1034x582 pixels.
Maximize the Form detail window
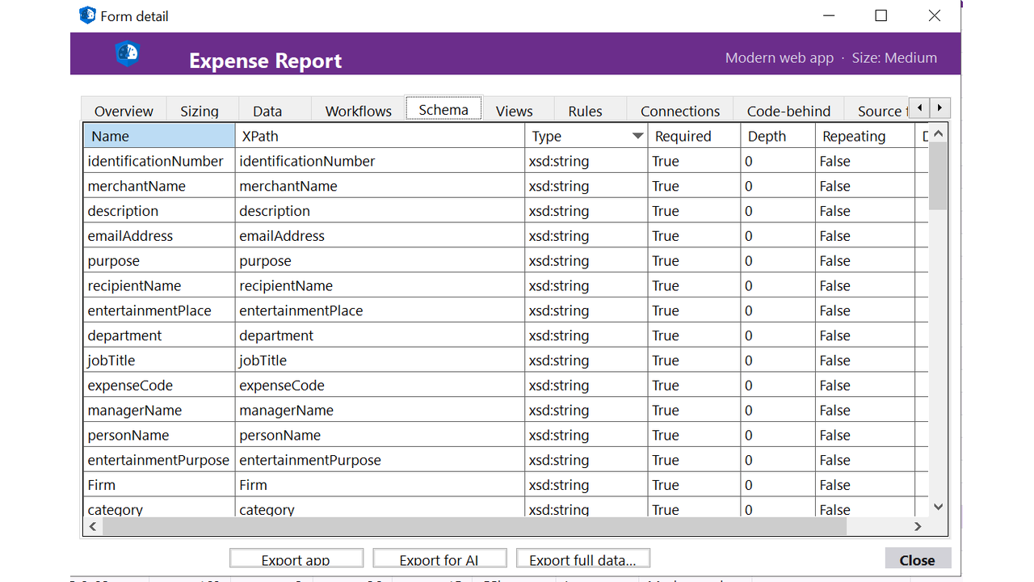coord(881,15)
